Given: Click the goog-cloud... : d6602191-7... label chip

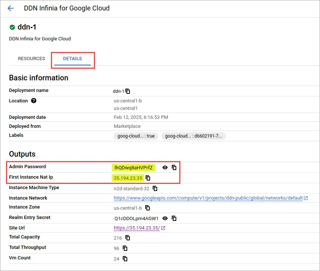Looking at the screenshot, I should pos(193,136).
